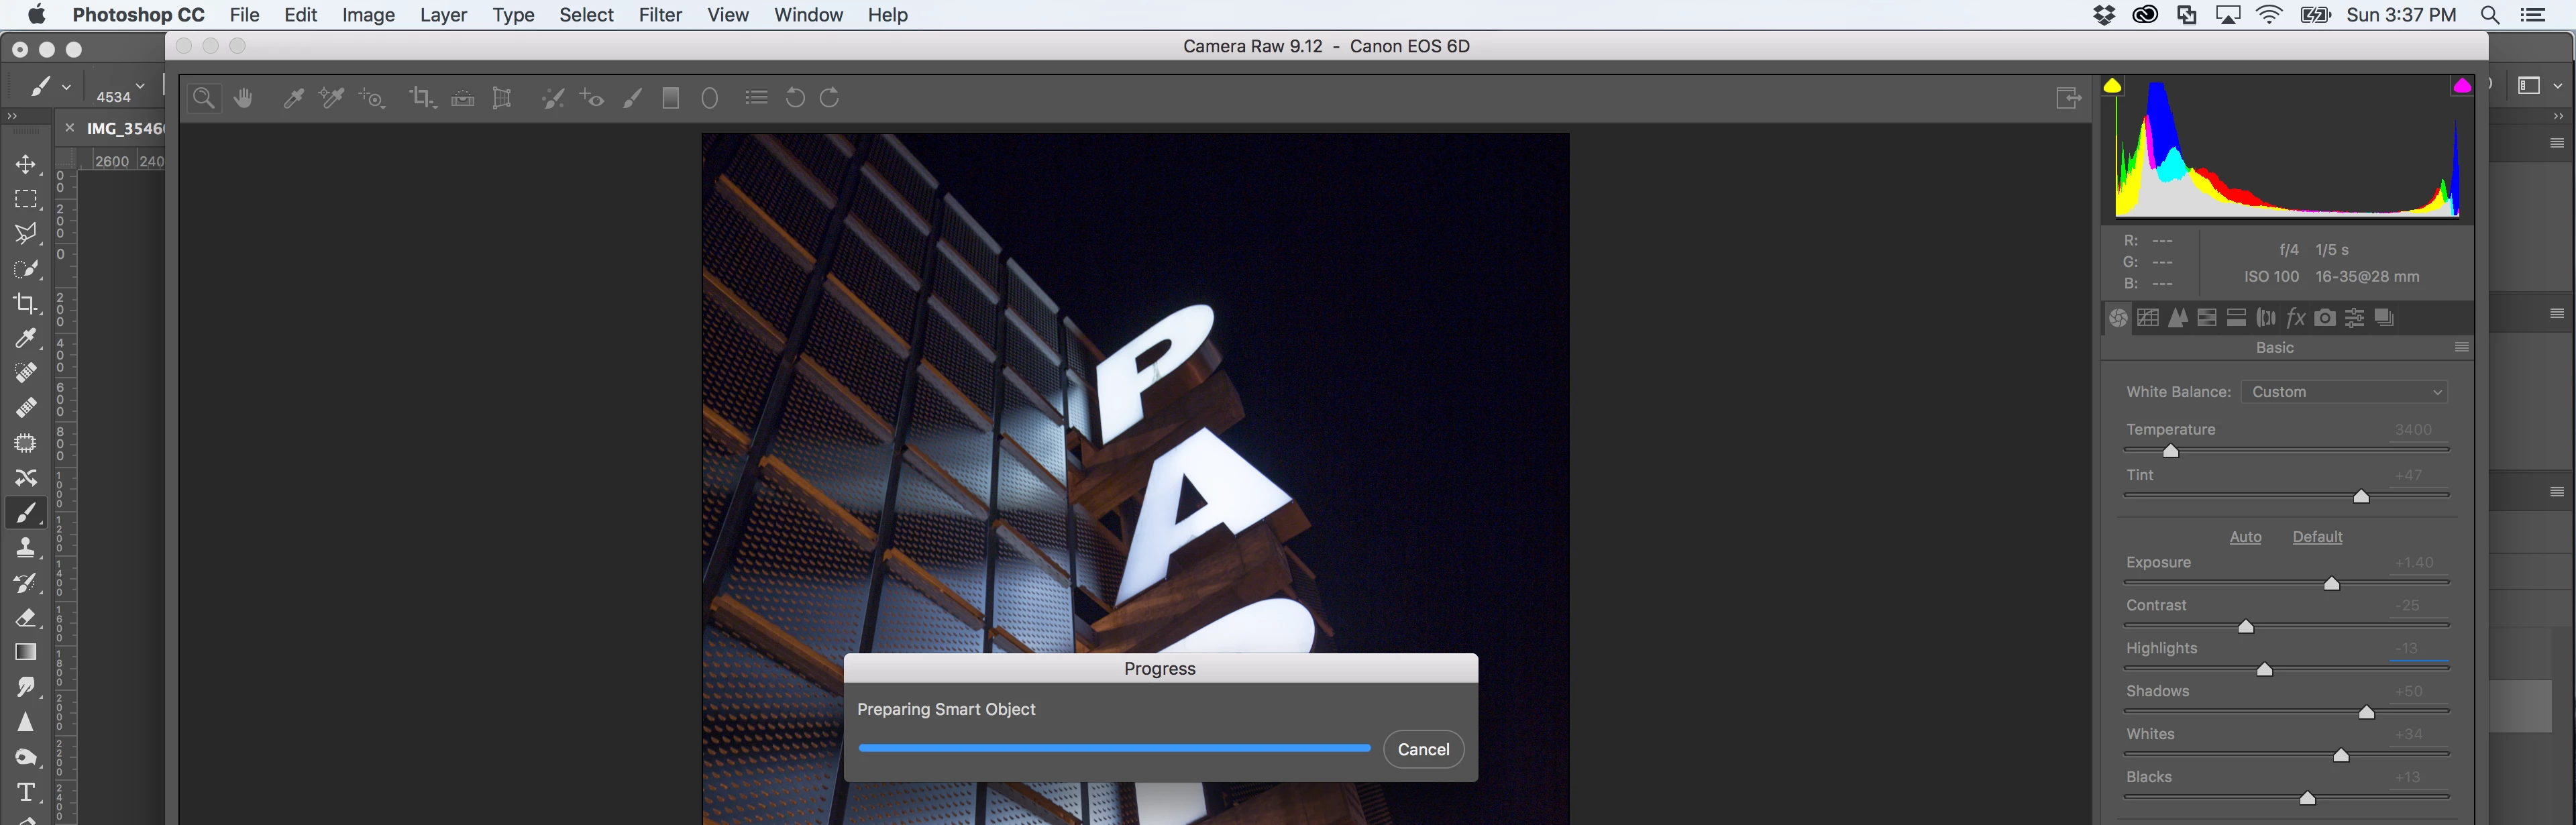Viewport: 2576px width, 825px height.
Task: Rotate image 90 degrees clockwise
Action: (x=830, y=98)
